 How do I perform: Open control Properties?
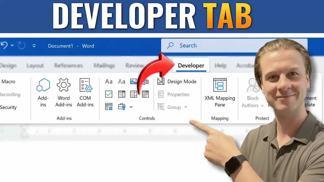pyautogui.click(x=173, y=95)
